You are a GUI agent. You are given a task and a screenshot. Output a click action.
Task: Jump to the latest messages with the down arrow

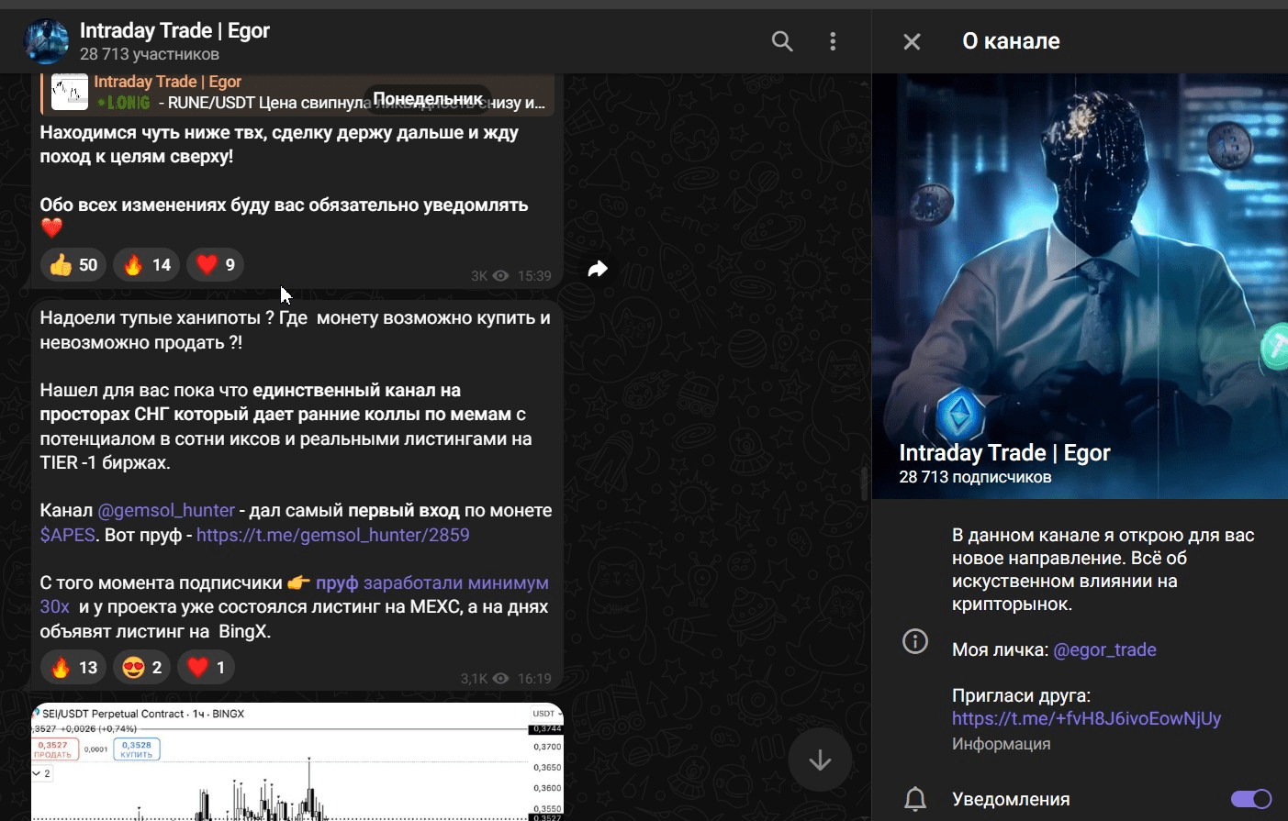coord(820,760)
